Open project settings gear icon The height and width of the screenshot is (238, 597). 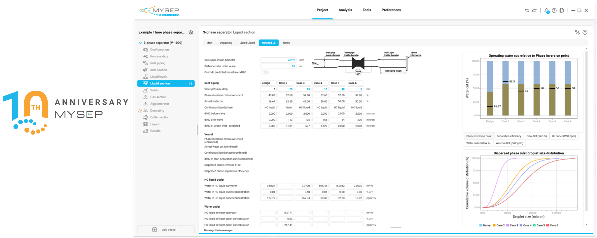click(191, 32)
